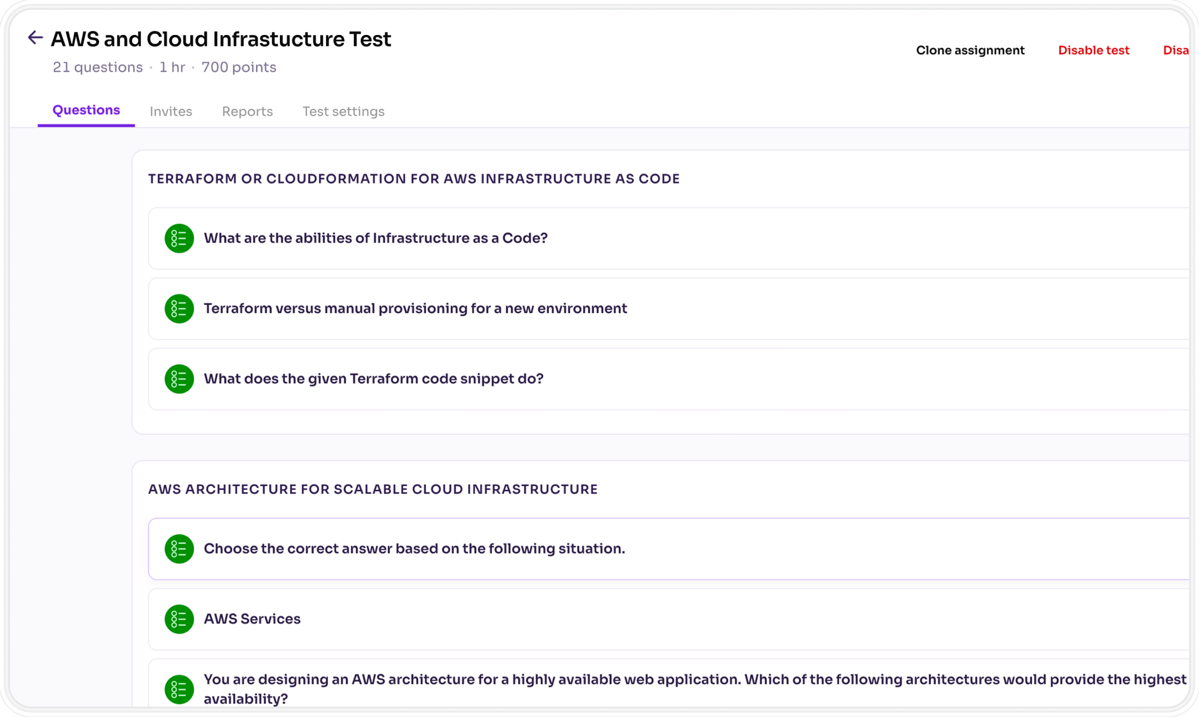Select 'AWS Architecture for Scalable Cloud Infrastructure' section heading

point(373,489)
